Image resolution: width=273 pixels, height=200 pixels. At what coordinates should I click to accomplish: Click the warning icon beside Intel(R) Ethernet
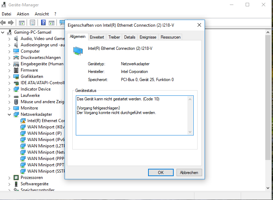[x=23, y=121]
